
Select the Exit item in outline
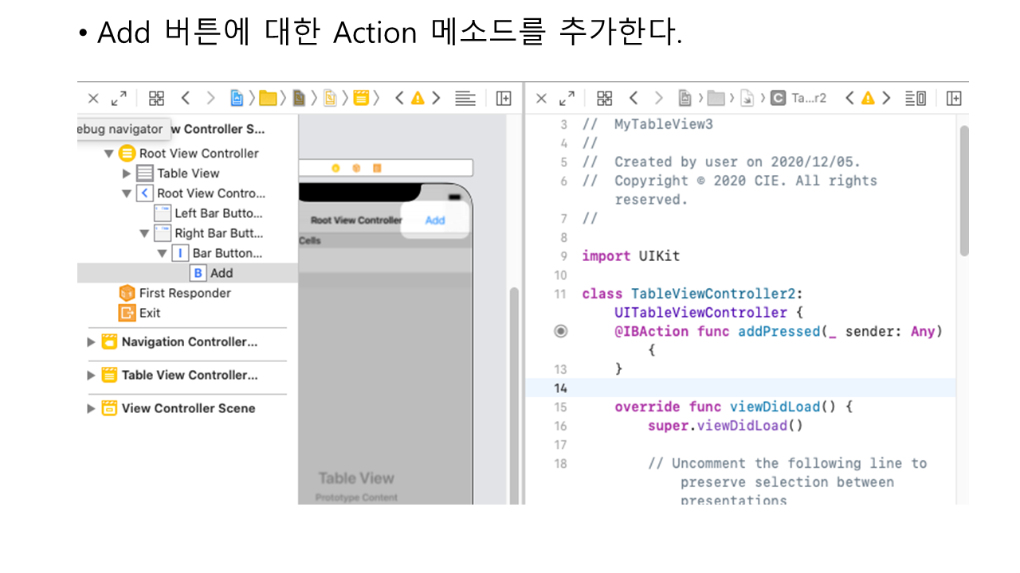click(149, 313)
